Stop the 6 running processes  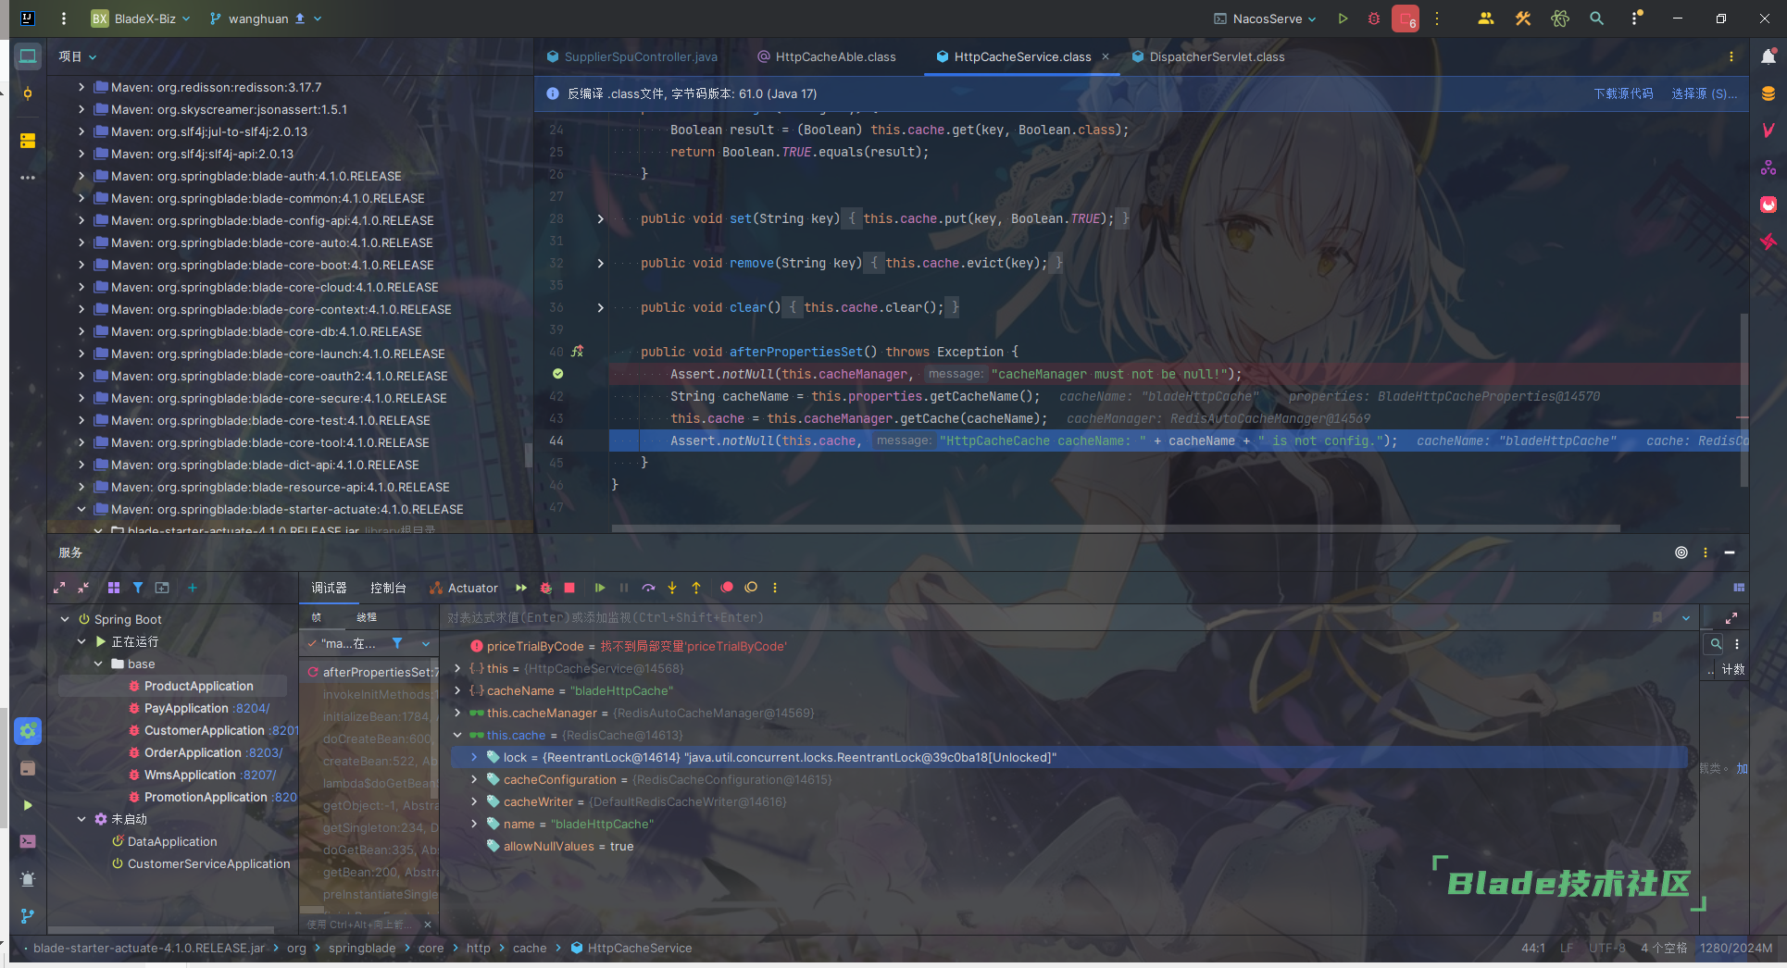[x=1406, y=19]
